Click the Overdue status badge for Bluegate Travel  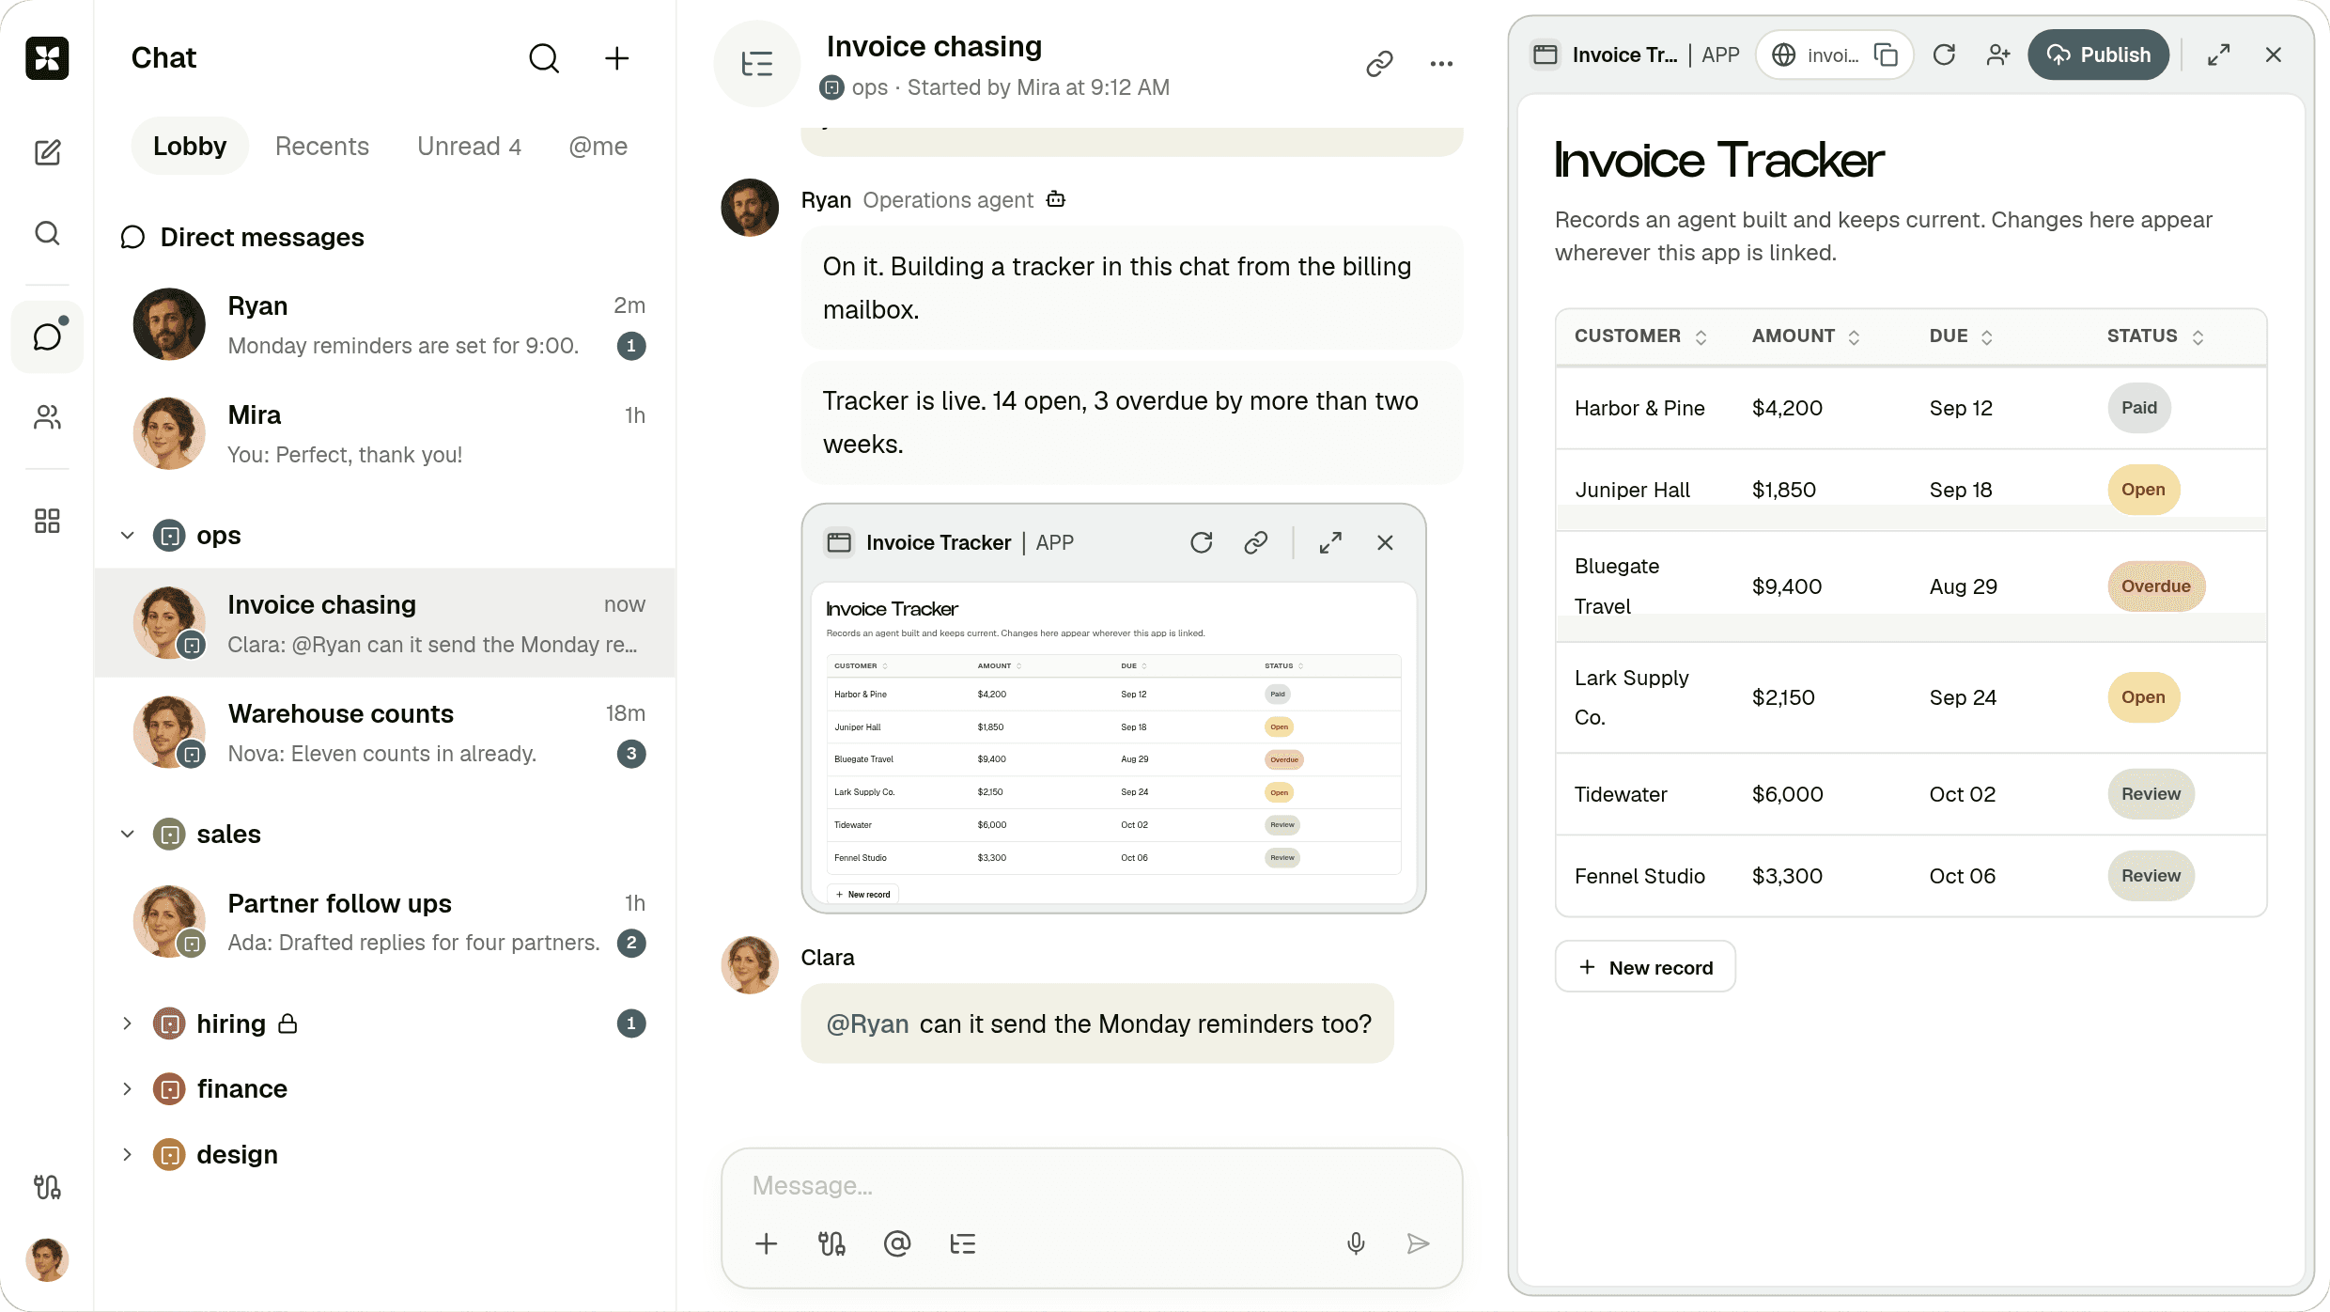(x=2156, y=586)
